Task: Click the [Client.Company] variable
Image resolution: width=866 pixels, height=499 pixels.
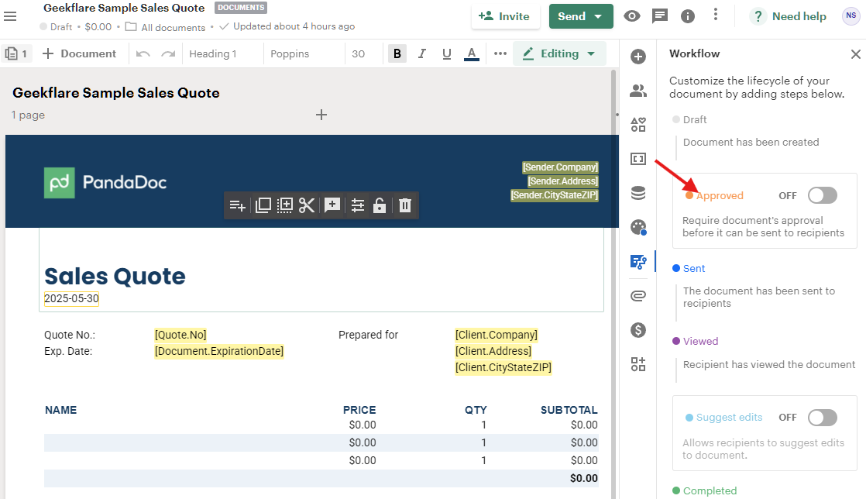Action: pos(496,335)
